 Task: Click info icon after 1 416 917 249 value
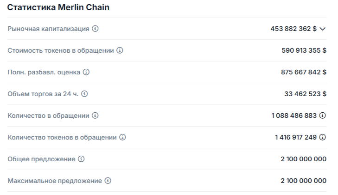[x=323, y=137]
